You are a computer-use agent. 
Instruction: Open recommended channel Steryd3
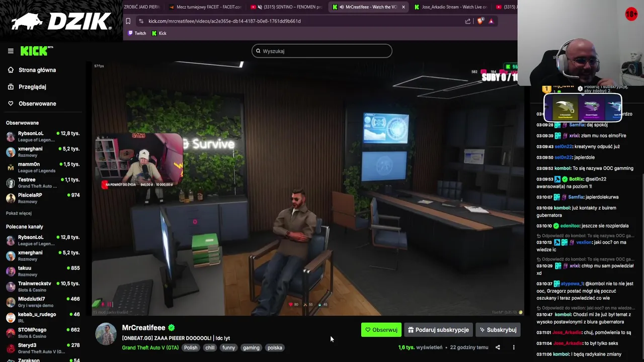tap(42, 348)
